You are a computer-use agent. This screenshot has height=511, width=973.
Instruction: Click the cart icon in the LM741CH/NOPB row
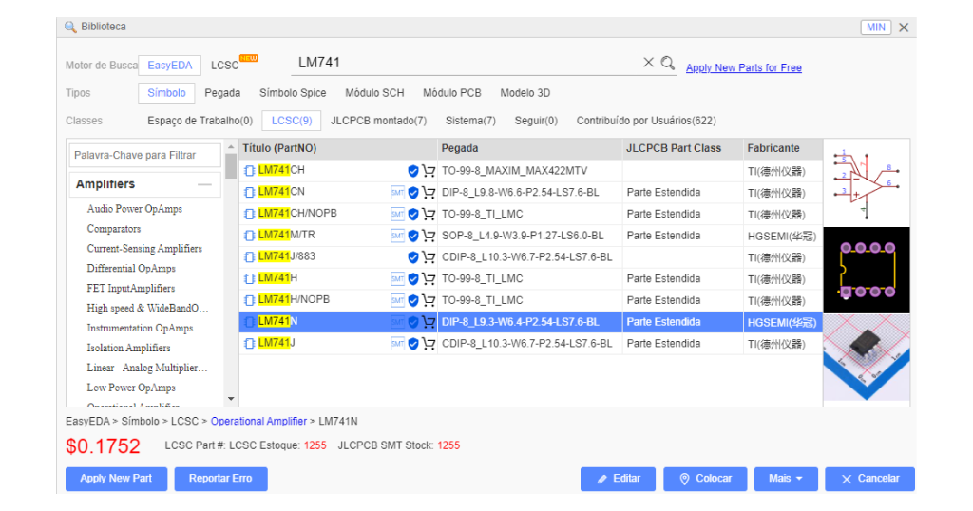(x=429, y=214)
